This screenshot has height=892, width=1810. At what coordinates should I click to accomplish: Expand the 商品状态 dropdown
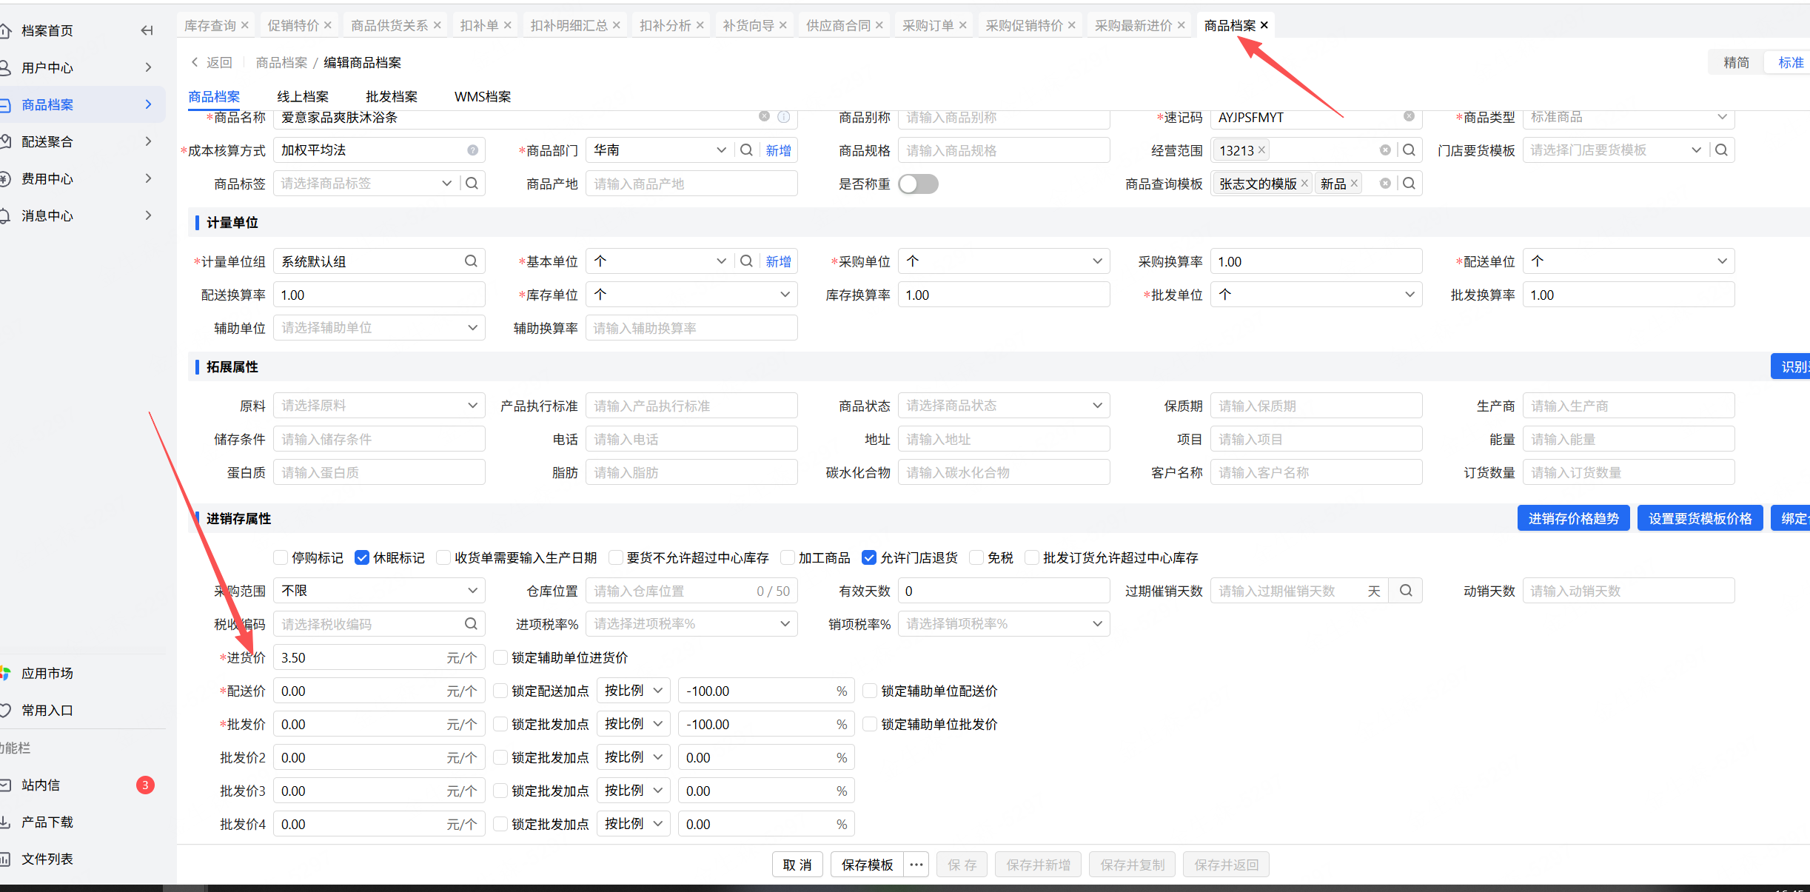[x=1003, y=406]
